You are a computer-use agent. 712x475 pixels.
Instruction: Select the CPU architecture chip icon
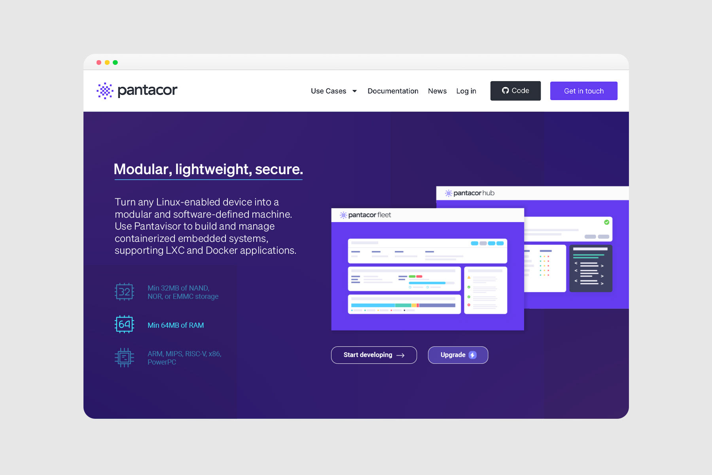[x=124, y=357]
